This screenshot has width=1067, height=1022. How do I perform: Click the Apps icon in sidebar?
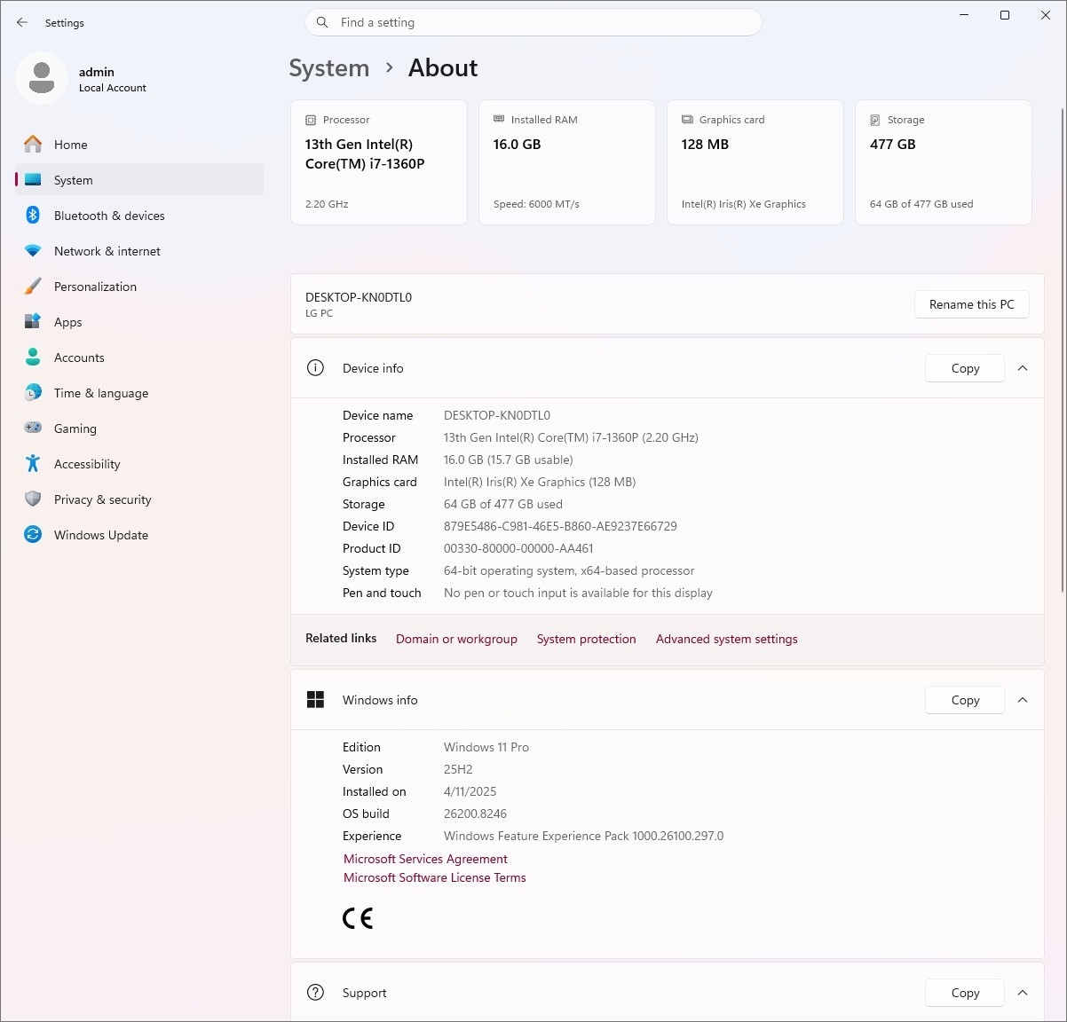[33, 321]
